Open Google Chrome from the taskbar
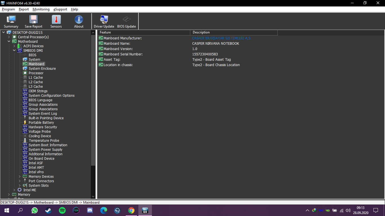 coord(131,210)
